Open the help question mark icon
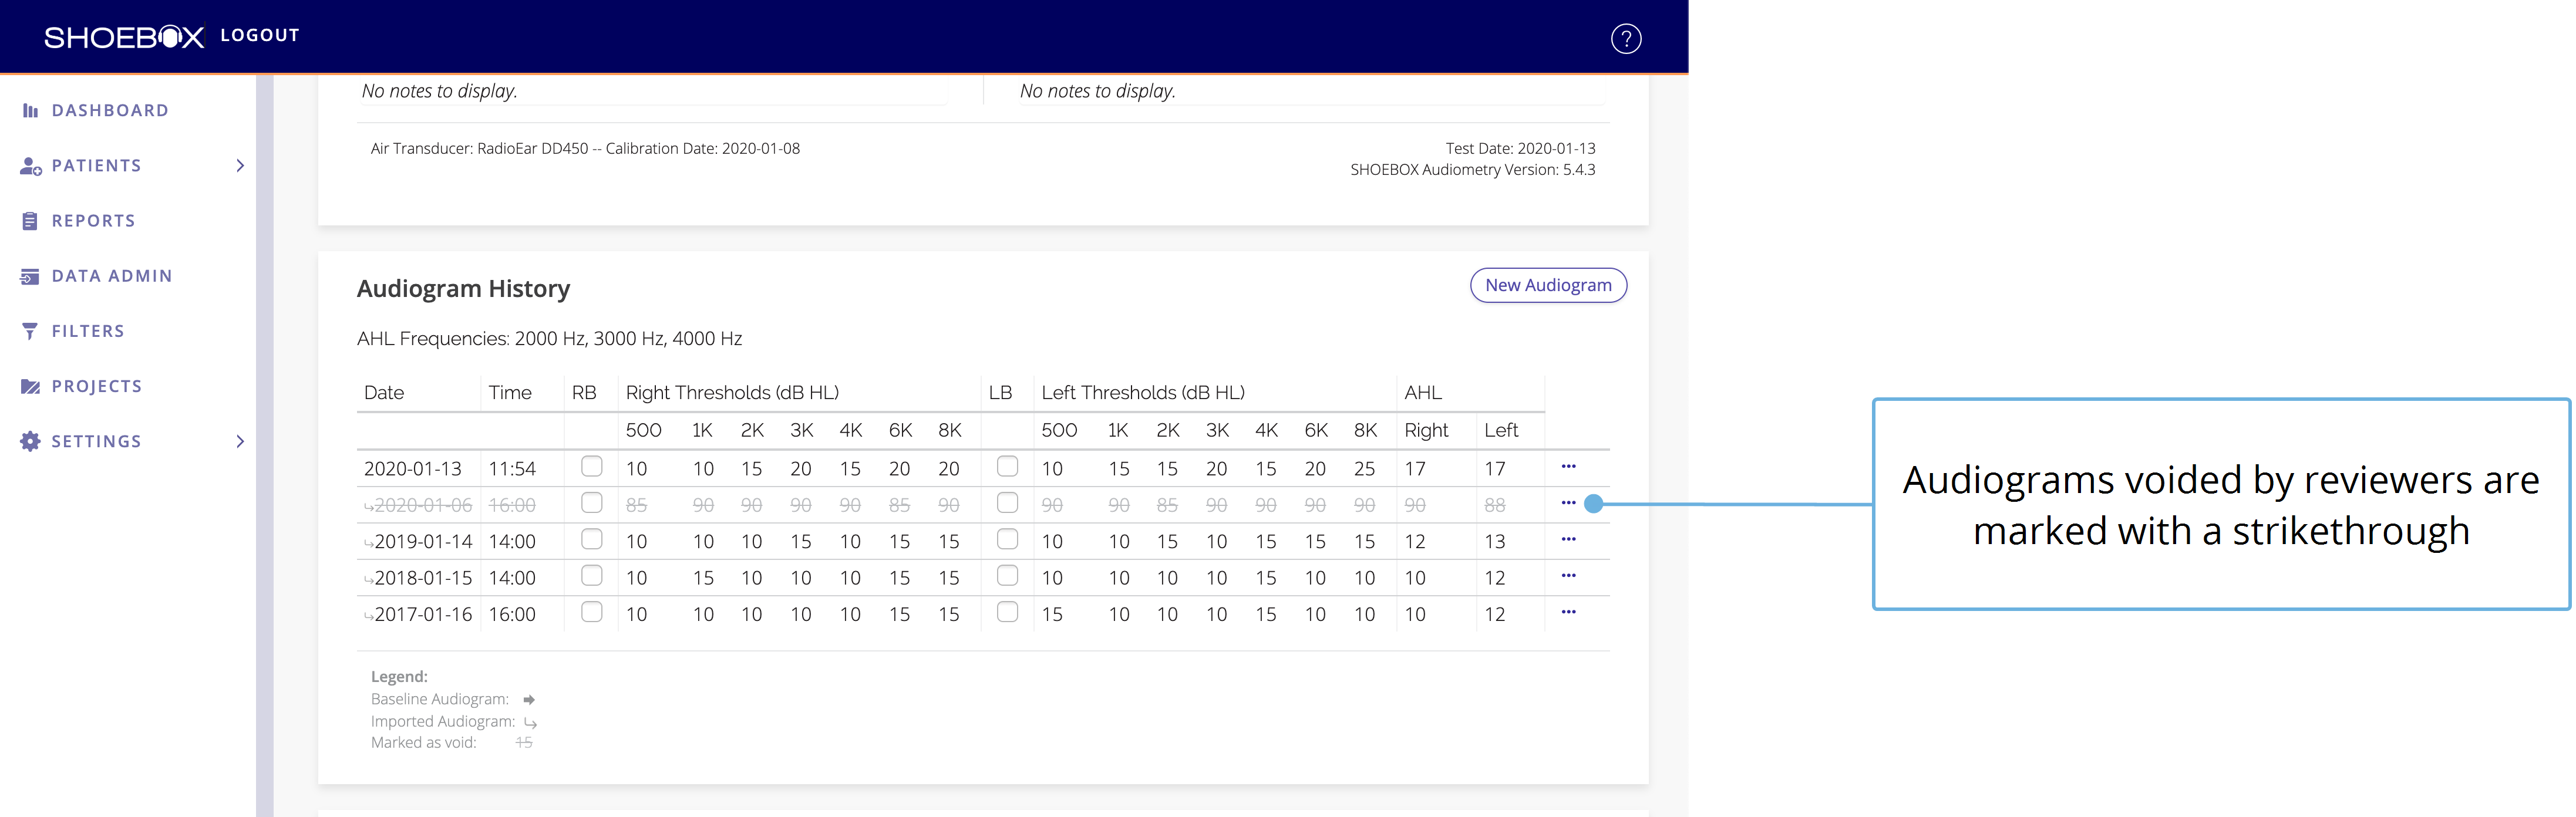The height and width of the screenshot is (817, 2576). pos(1626,39)
